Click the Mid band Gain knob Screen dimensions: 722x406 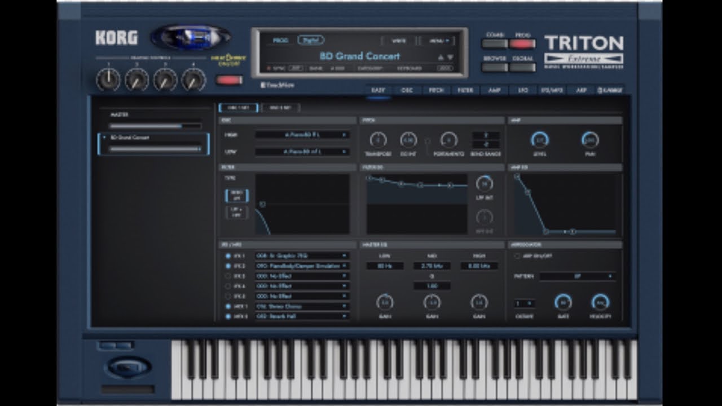(432, 303)
